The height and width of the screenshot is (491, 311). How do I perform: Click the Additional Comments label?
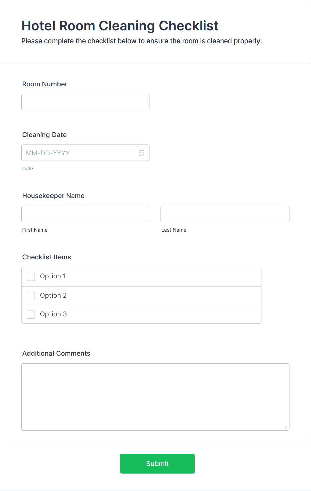coord(56,353)
